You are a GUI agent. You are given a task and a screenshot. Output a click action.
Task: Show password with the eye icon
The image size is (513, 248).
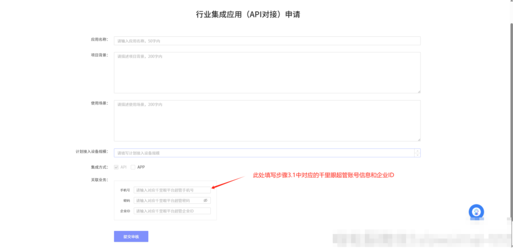pos(205,200)
